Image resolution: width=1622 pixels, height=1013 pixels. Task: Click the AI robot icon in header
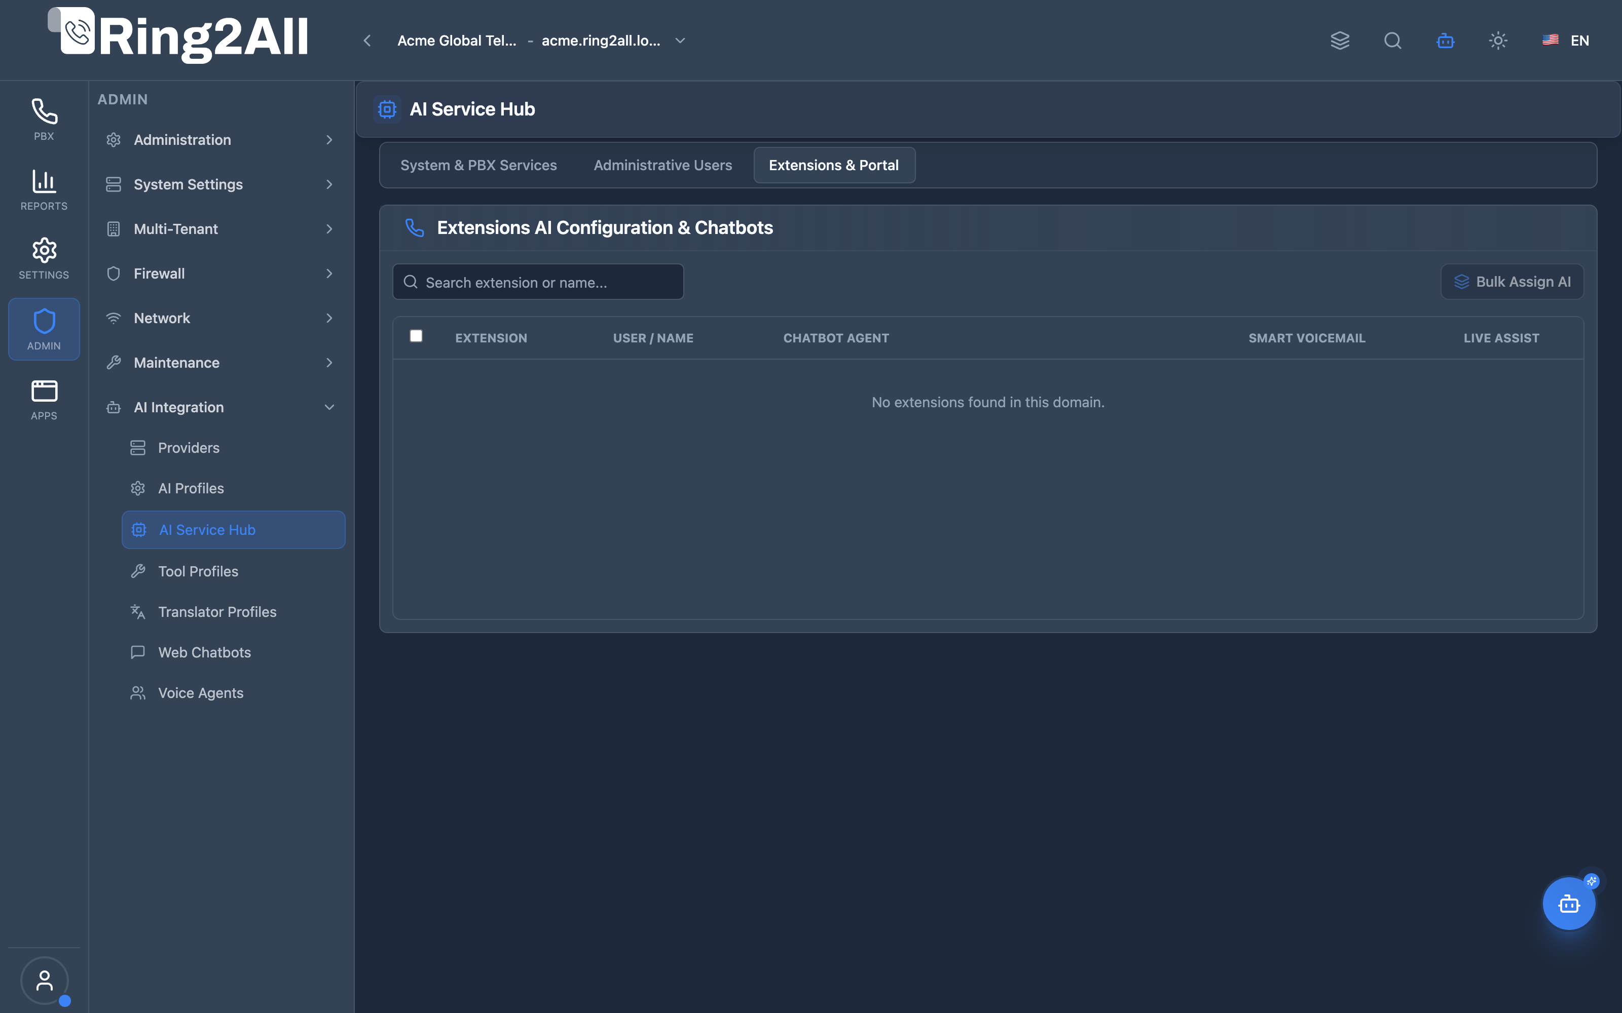pyautogui.click(x=1445, y=40)
